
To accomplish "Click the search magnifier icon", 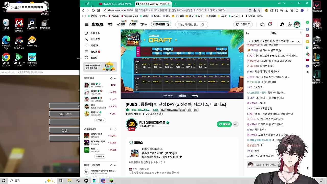I will pos(203,25).
